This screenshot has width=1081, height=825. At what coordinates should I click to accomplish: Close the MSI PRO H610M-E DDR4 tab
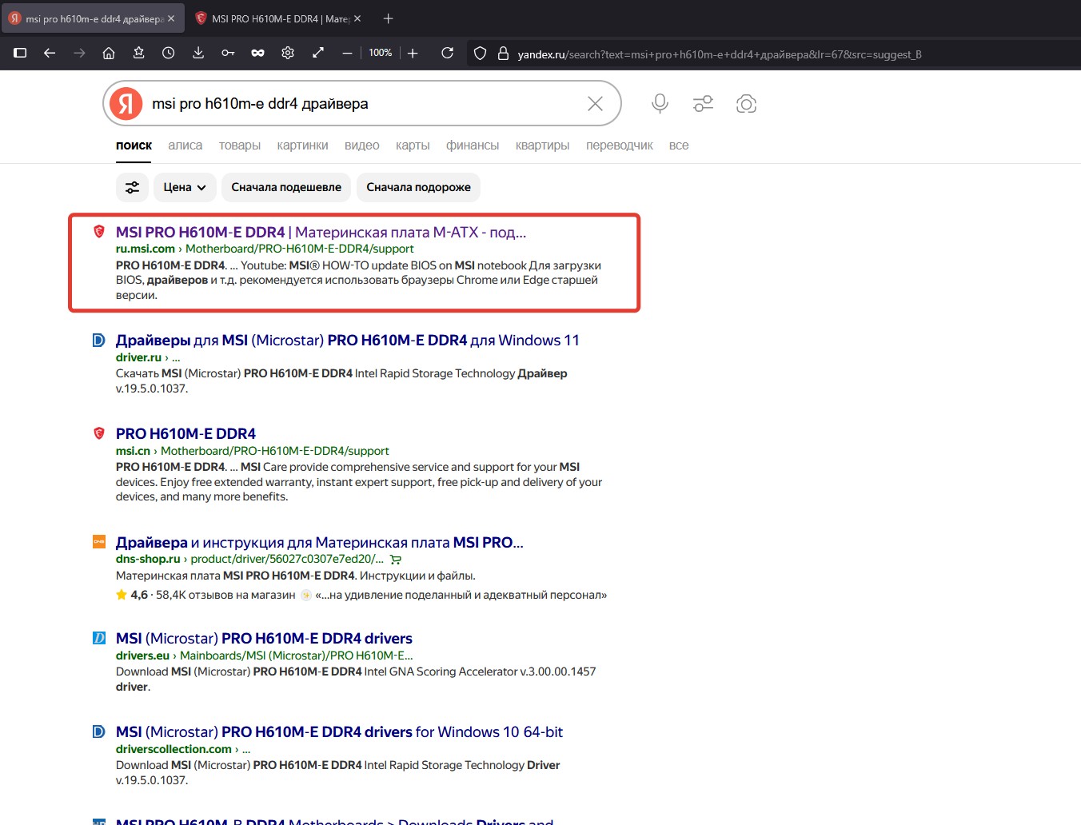[357, 18]
